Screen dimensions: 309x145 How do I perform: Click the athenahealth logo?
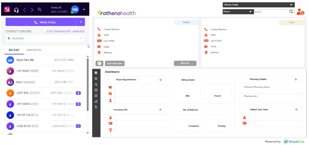click(117, 13)
